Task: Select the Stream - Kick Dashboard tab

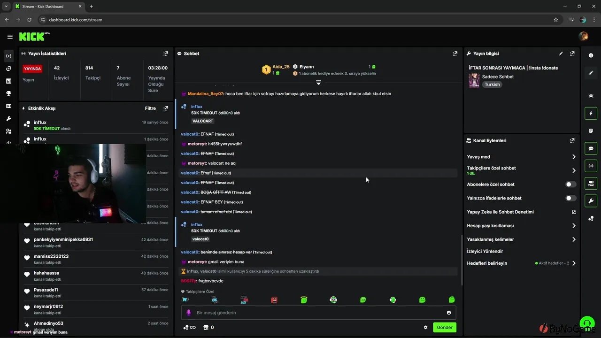Action: [x=48, y=7]
